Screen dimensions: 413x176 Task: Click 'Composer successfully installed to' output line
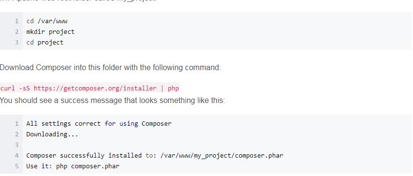coord(155,155)
